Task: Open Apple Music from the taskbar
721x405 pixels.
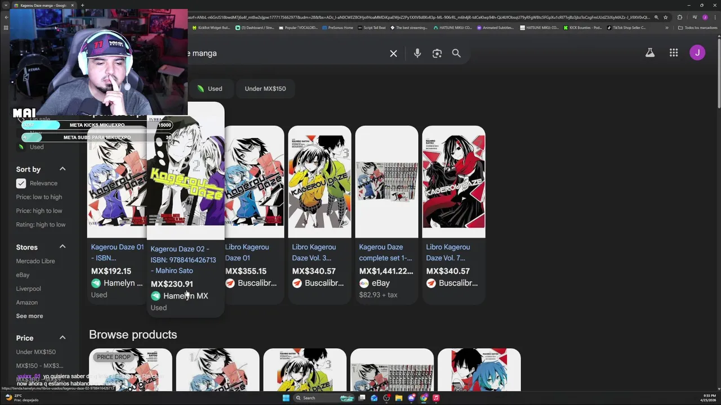Action: tap(436, 398)
